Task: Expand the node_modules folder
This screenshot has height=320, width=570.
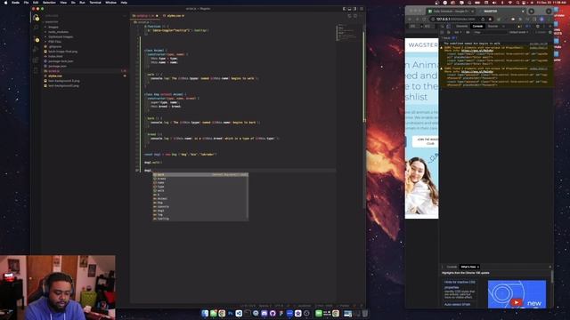Action: 57,32
